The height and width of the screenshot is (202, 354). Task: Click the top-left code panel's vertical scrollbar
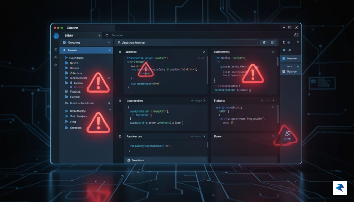tap(207, 70)
